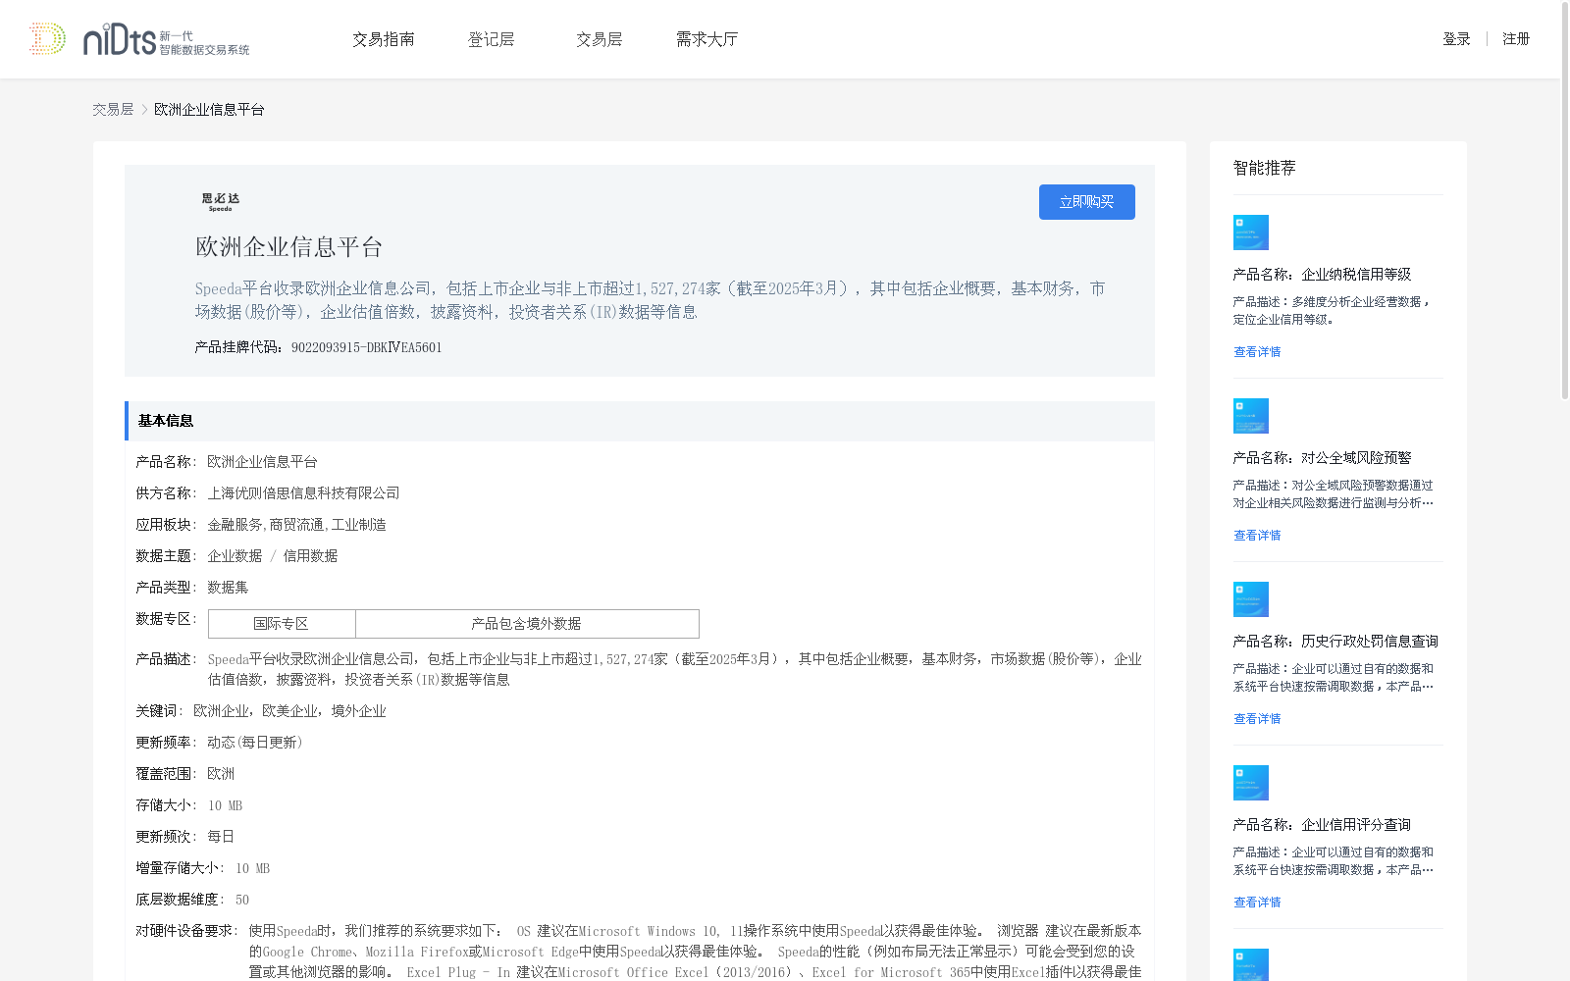
Task: Click the 智能推荐 panel heading
Action: pos(1264,168)
